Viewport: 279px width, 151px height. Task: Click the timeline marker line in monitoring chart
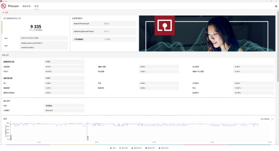click(87, 131)
